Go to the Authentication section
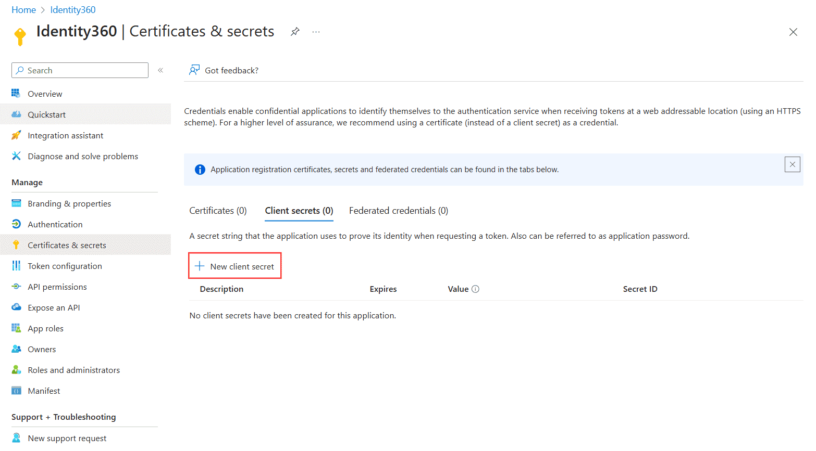Viewport: 816px width, 451px height. [x=54, y=224]
